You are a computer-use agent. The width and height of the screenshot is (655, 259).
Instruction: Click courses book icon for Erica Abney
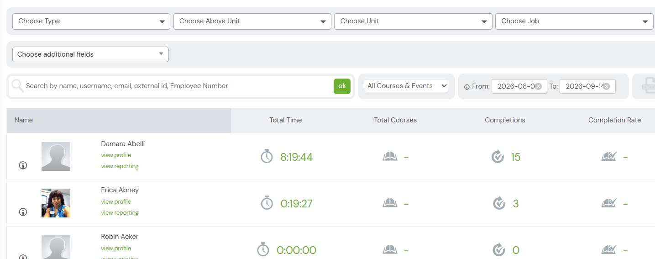point(390,203)
